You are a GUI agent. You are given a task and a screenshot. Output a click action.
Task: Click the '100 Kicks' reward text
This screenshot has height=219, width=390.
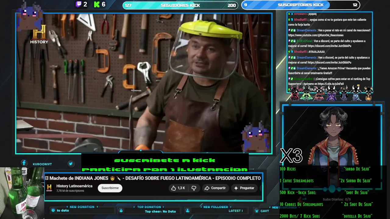[x=288, y=169]
